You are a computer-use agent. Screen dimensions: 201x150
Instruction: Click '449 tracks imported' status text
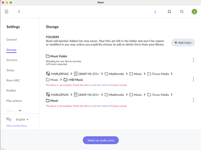click(56, 64)
